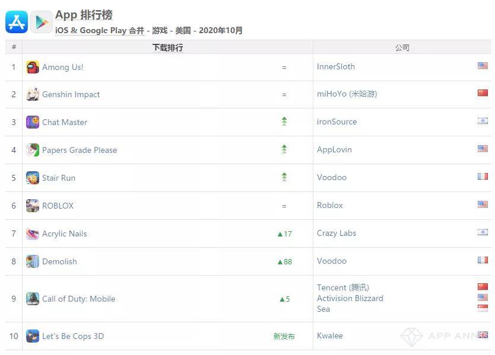Open the miHoYo company link
This screenshot has height=355, width=495.
point(347,94)
